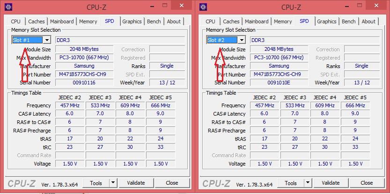Open the Slot #1 memory slot dropdown
This screenshot has height=194, width=390.
point(47,40)
